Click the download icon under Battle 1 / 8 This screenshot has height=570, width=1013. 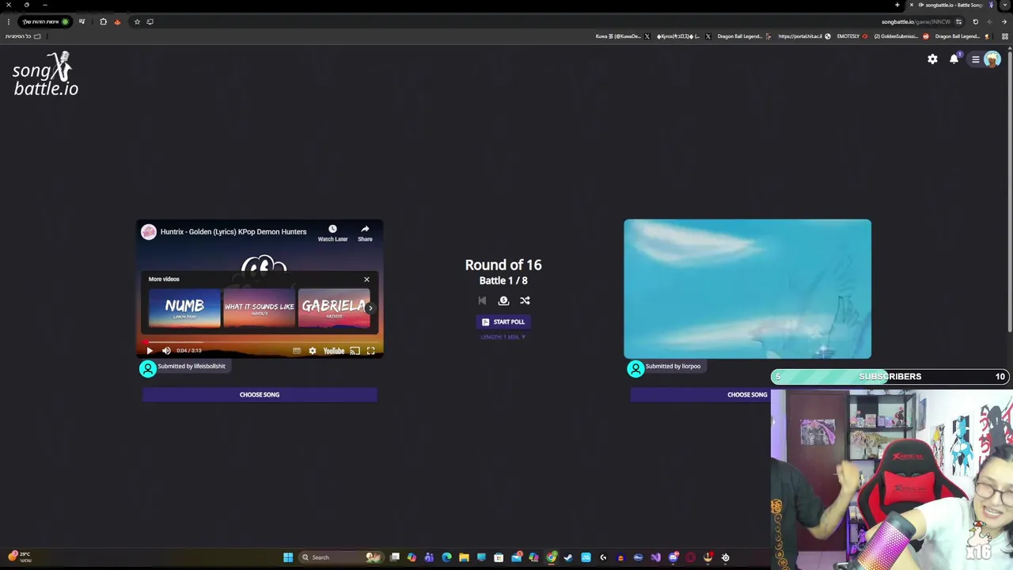tap(503, 301)
